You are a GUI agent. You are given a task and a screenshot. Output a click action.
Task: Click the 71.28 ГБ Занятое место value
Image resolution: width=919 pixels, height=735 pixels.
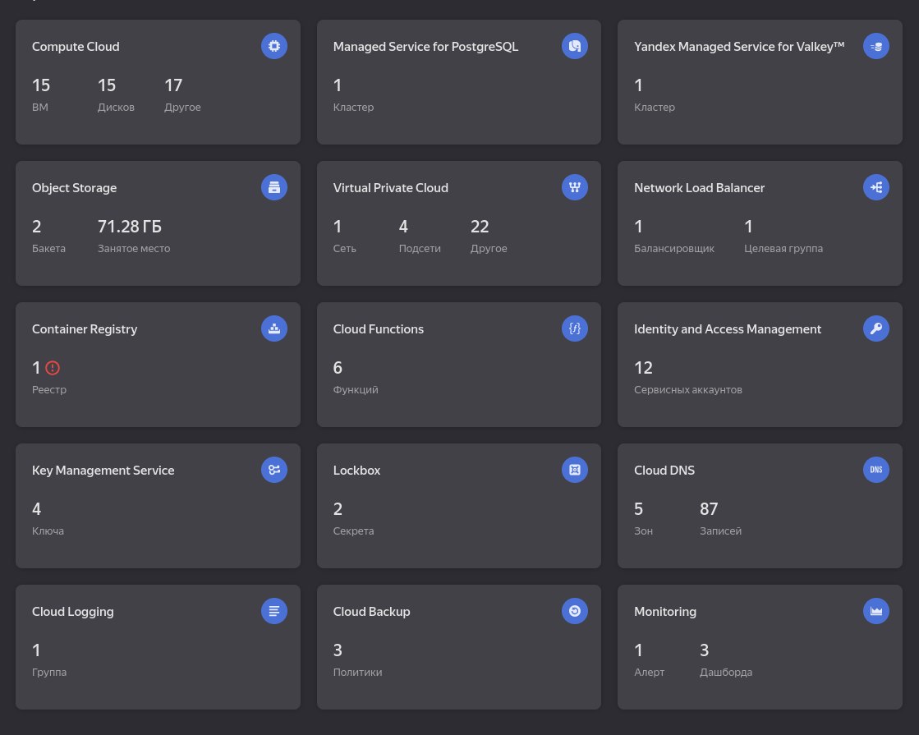(134, 235)
